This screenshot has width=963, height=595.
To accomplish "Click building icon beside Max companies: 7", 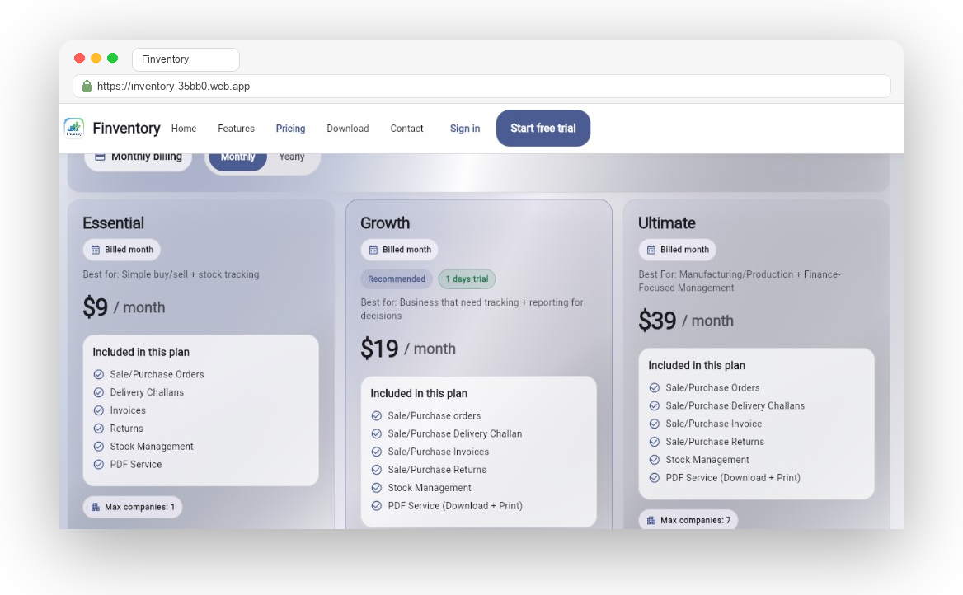I will 651,521.
